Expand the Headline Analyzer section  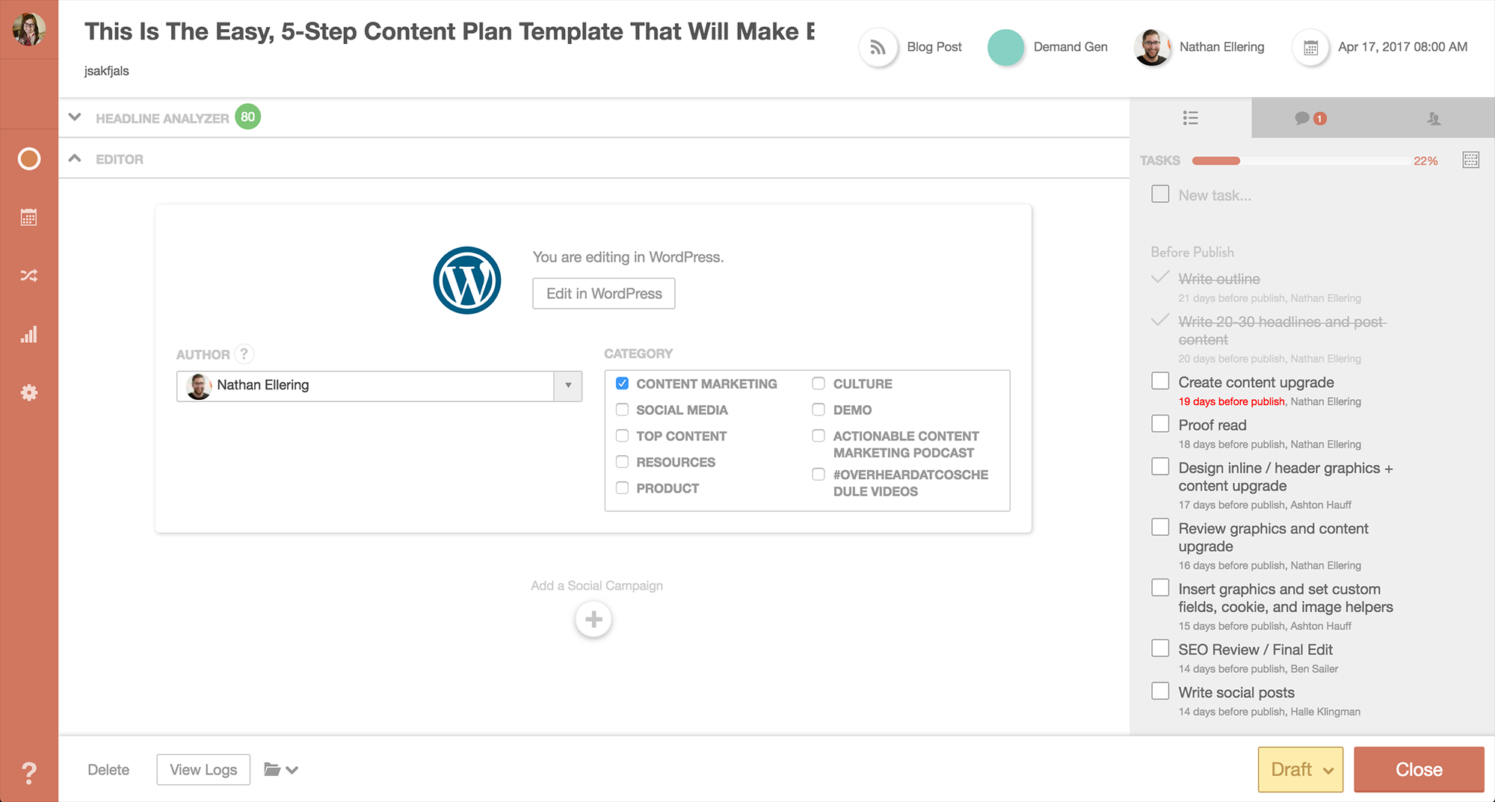click(x=75, y=117)
